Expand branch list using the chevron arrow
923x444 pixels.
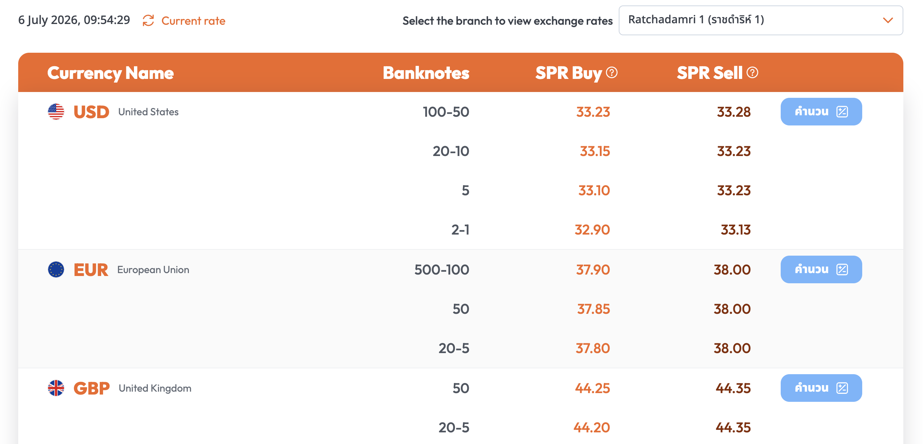coord(888,20)
